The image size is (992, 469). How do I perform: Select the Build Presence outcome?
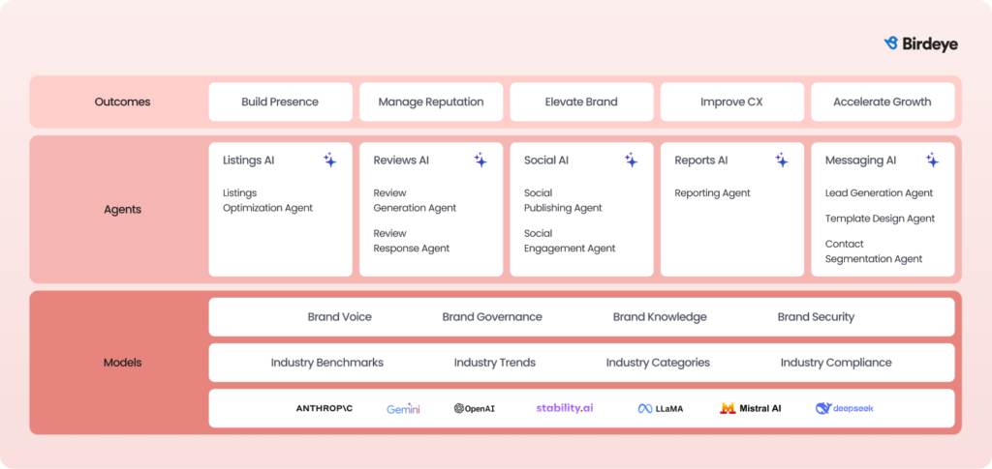point(280,102)
